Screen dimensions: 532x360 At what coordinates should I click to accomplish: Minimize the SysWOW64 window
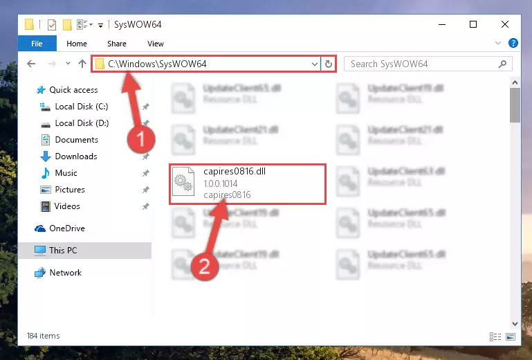(x=442, y=24)
